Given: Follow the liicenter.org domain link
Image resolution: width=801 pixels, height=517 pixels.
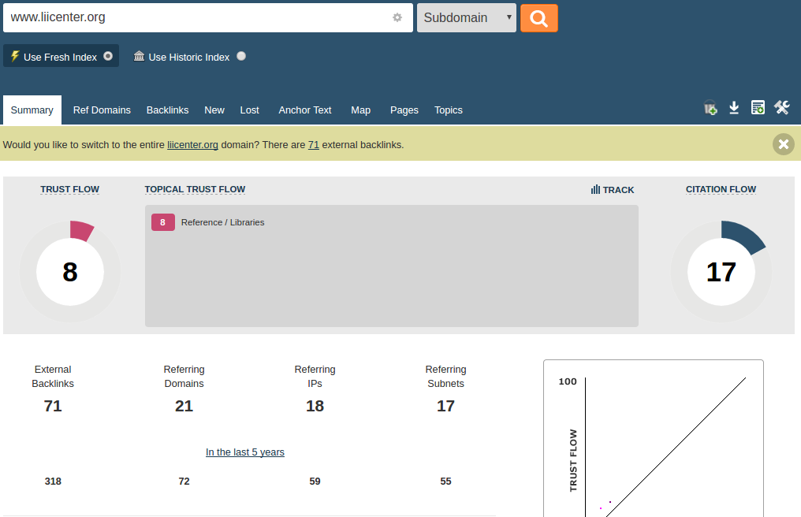Looking at the screenshot, I should (x=192, y=144).
